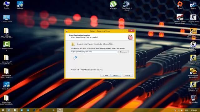
Task: Cancel the Popcorn Time setup
Action: click(x=128, y=75)
